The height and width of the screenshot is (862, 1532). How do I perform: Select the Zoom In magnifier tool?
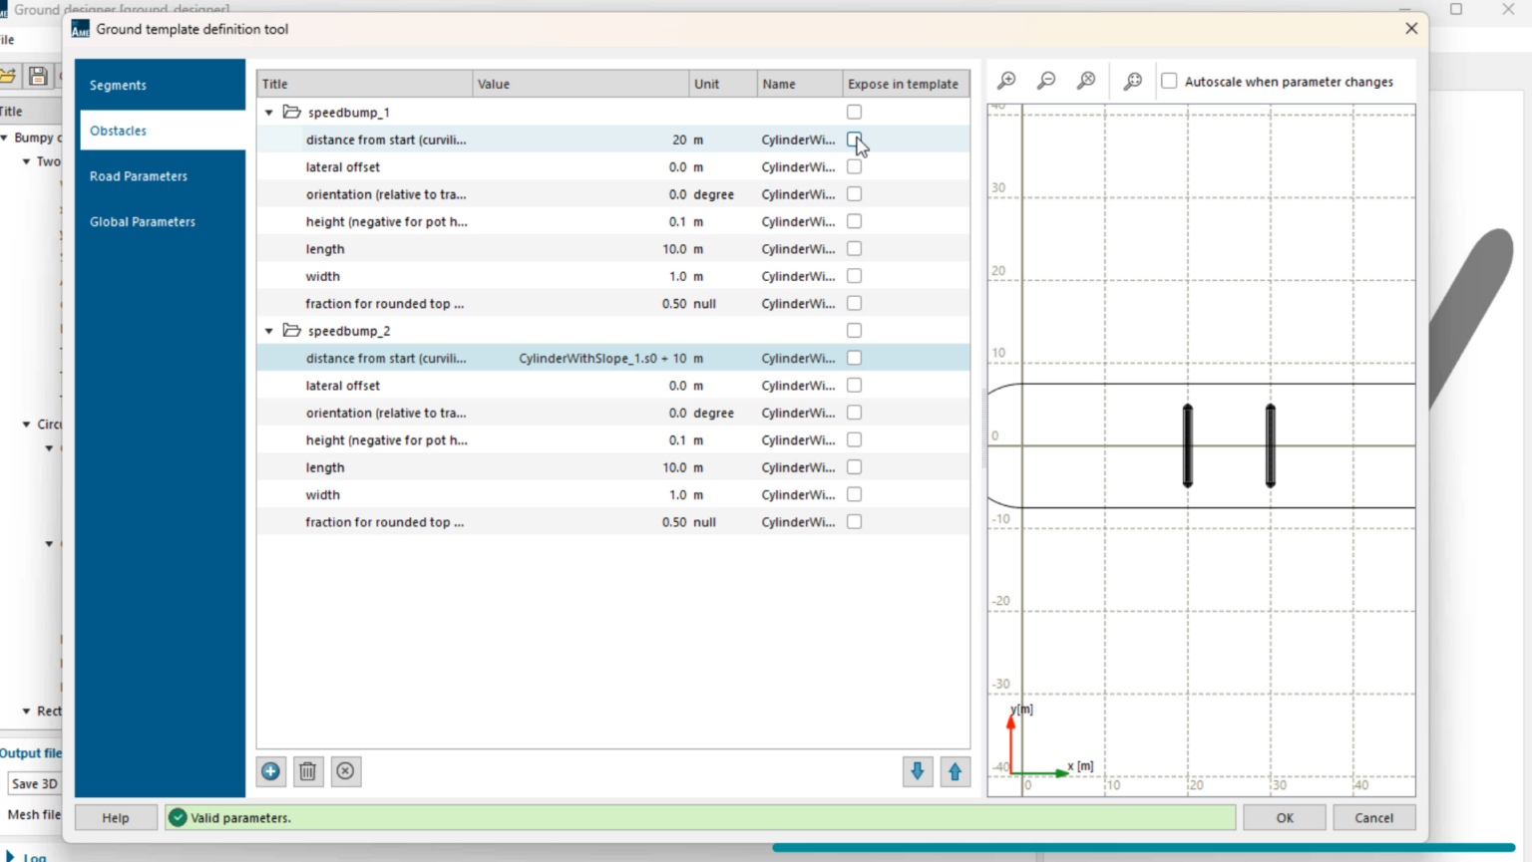pos(1005,81)
